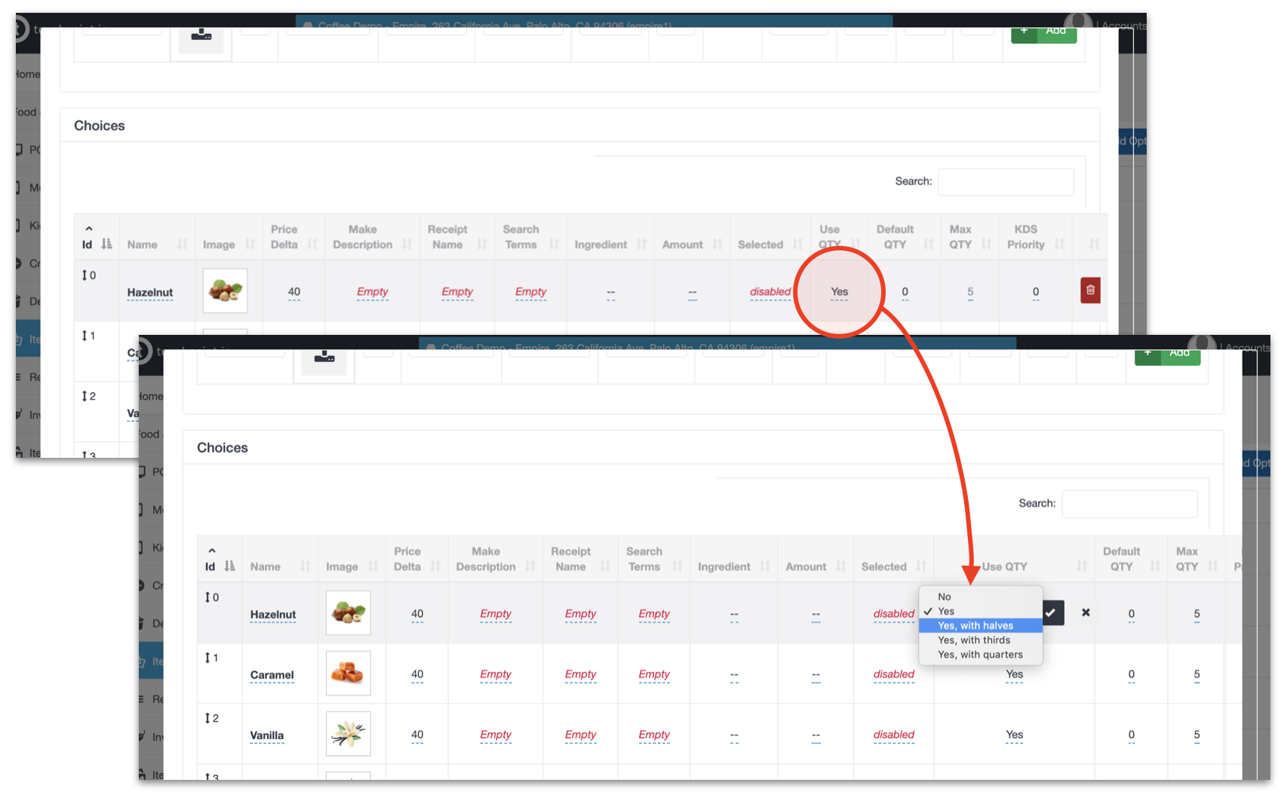The width and height of the screenshot is (1284, 801).
Task: Select 'Yes, with thirds' option
Action: (981, 640)
